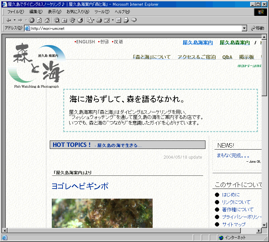Image resolution: width=269 pixels, height=242 pixels.
Task: Expand the address bar dropdown arrow
Action: tap(244, 28)
